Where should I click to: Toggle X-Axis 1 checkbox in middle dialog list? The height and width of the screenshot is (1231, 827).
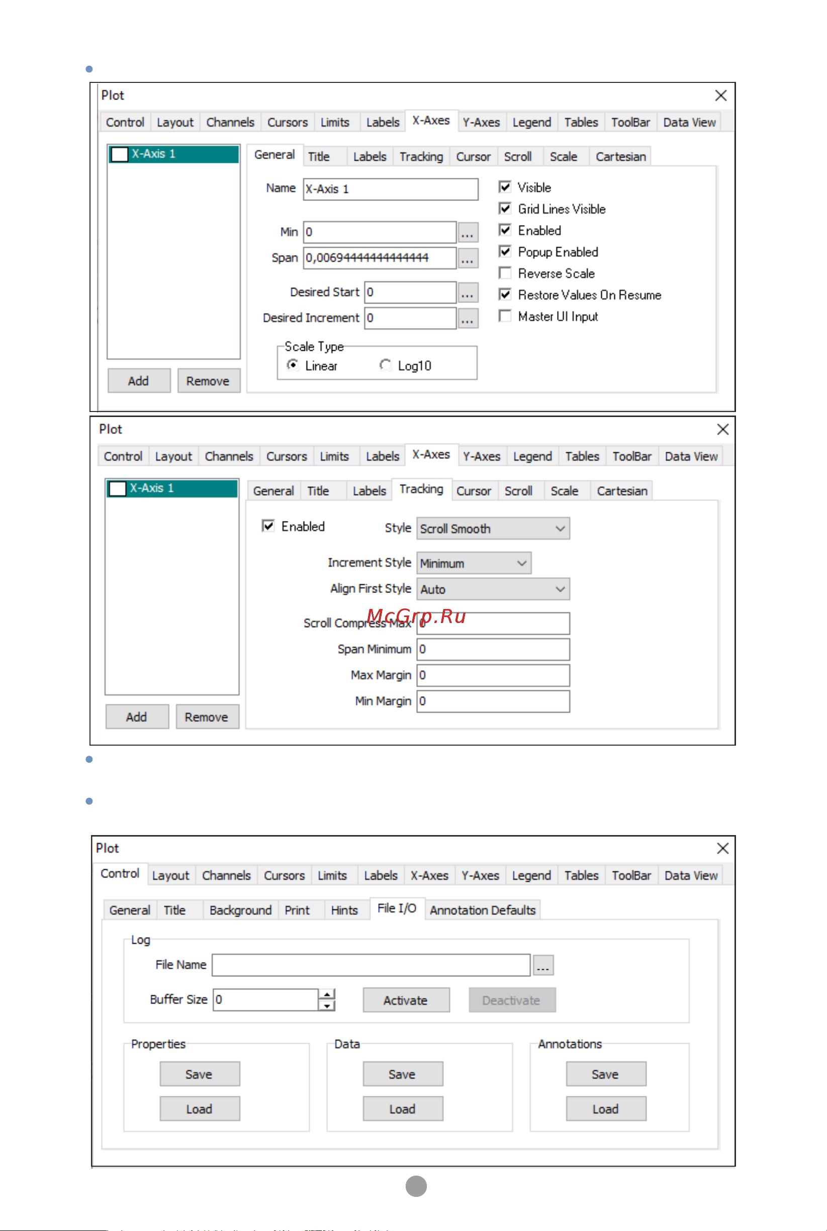point(118,488)
